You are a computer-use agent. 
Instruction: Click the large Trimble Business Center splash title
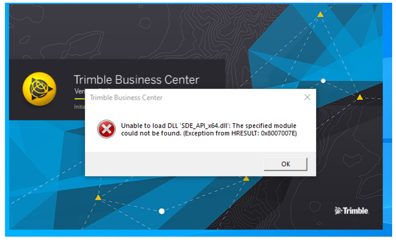[137, 80]
